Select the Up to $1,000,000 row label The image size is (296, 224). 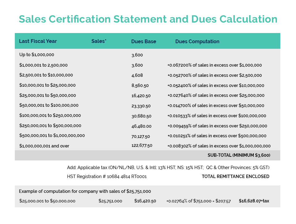pos(37,55)
